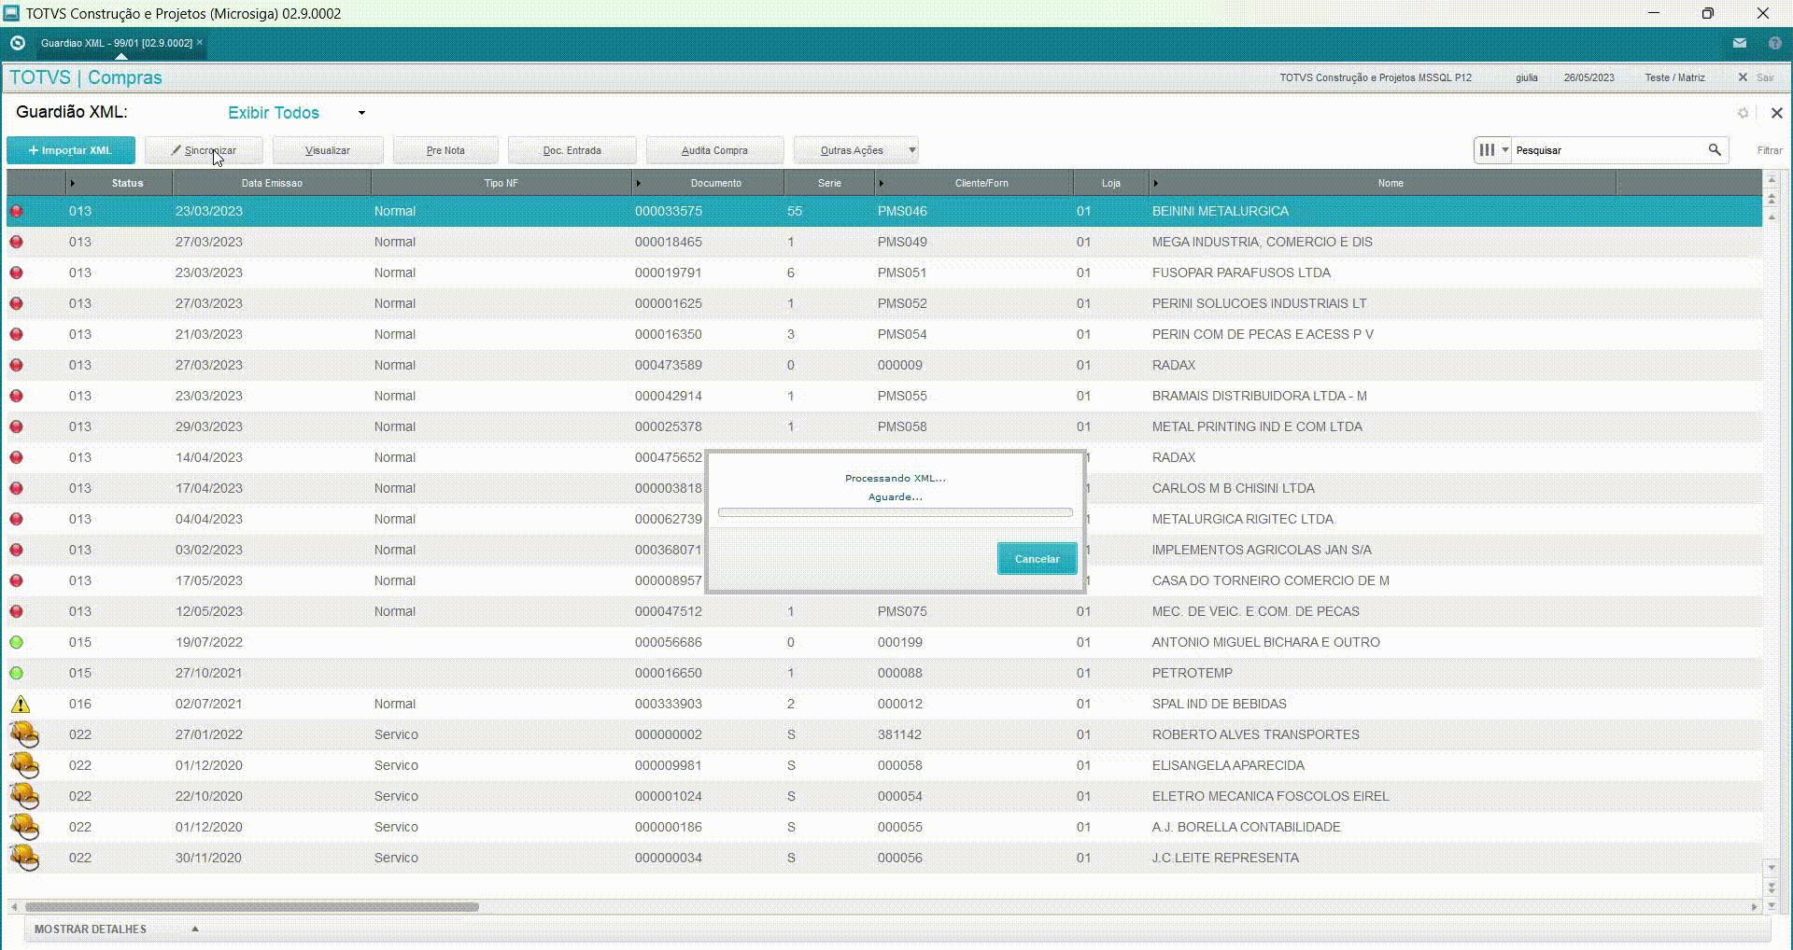Screen dimensions: 1793x950
Task: Click the Filtrar link
Action: pyautogui.click(x=1770, y=150)
